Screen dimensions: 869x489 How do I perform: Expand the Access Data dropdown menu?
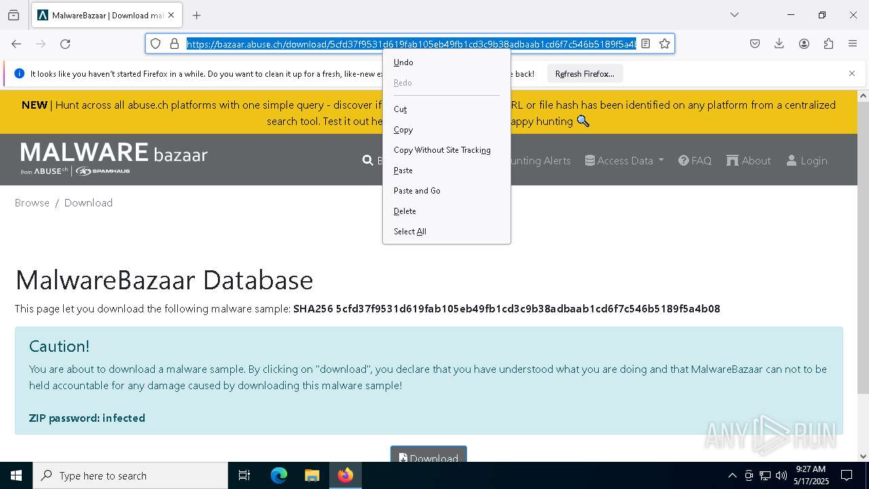624,161
